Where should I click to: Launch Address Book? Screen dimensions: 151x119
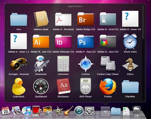(41, 19)
